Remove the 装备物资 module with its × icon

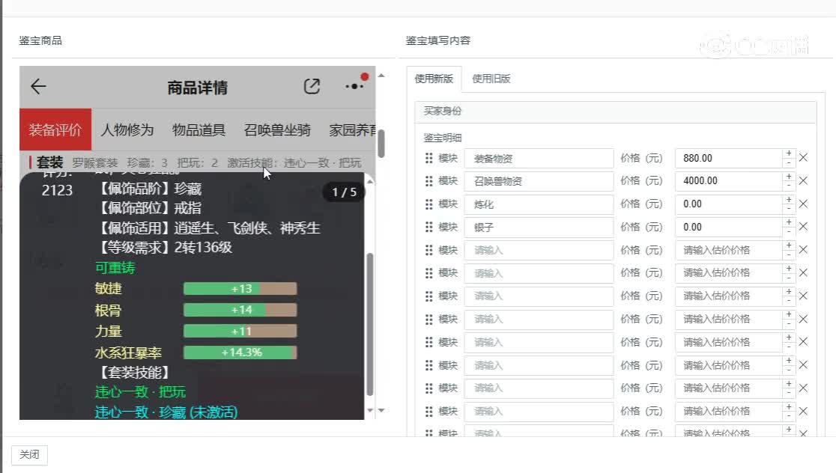click(x=804, y=158)
